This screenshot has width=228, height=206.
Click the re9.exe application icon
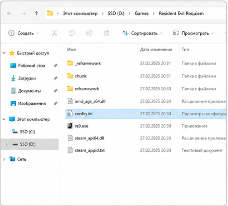pyautogui.click(x=70, y=126)
